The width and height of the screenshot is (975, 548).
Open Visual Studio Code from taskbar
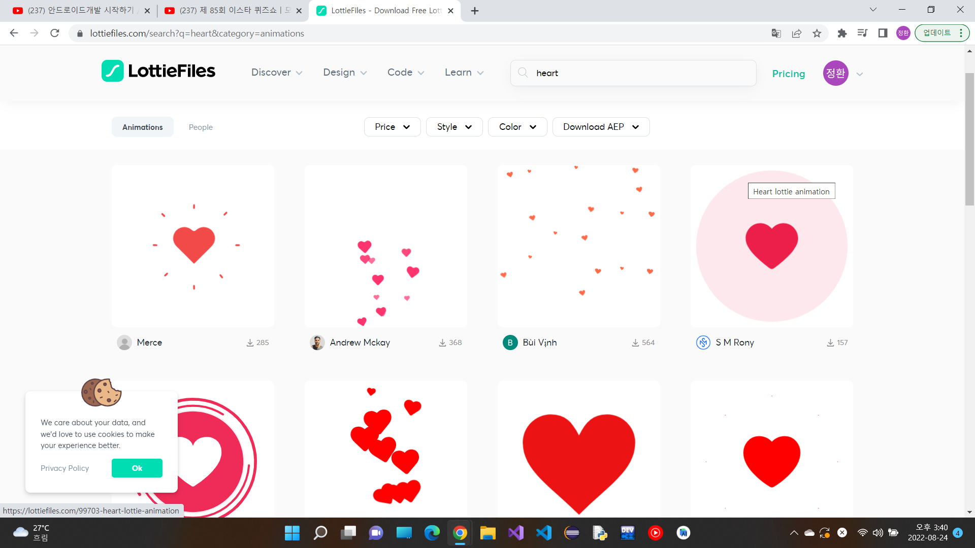543,533
